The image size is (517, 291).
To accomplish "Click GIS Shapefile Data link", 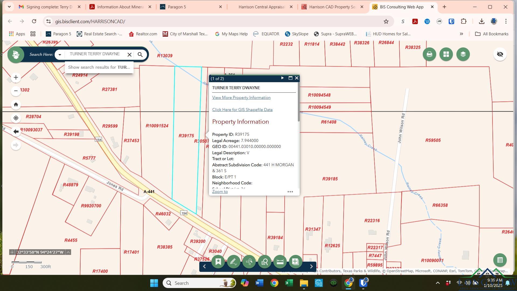I will tap(242, 109).
